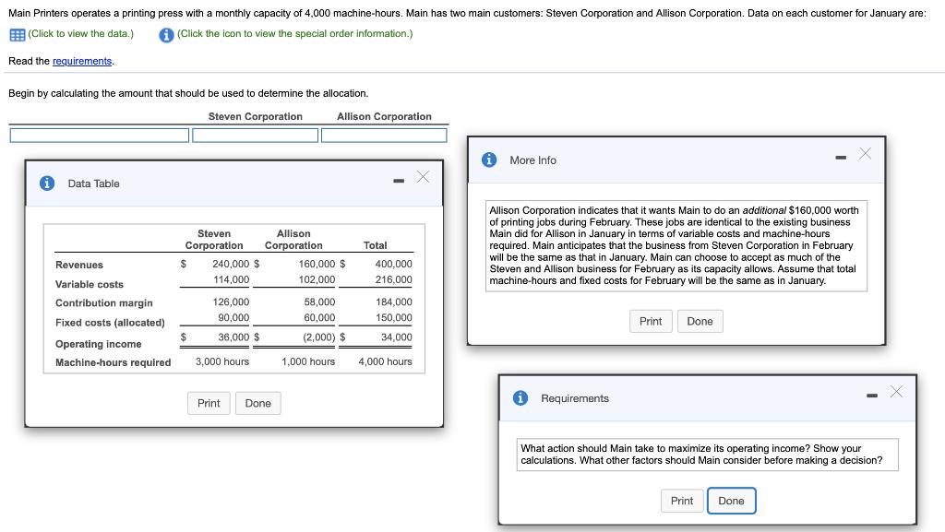Click total operating income 34,000

click(x=397, y=337)
